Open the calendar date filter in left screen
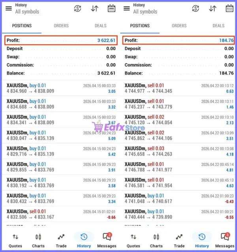The image size is (237, 252). (111, 9)
